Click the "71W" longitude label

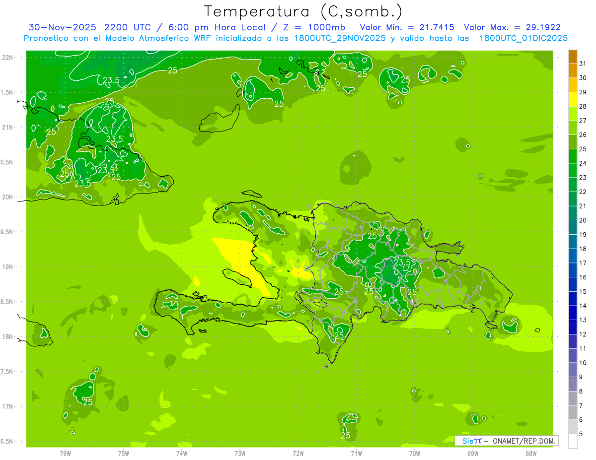[356, 454]
